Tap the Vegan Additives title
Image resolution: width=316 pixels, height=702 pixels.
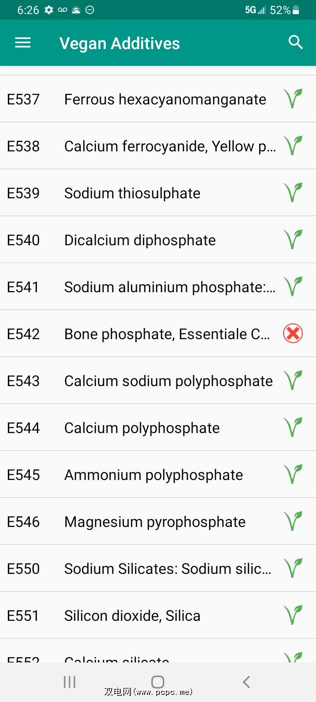119,43
